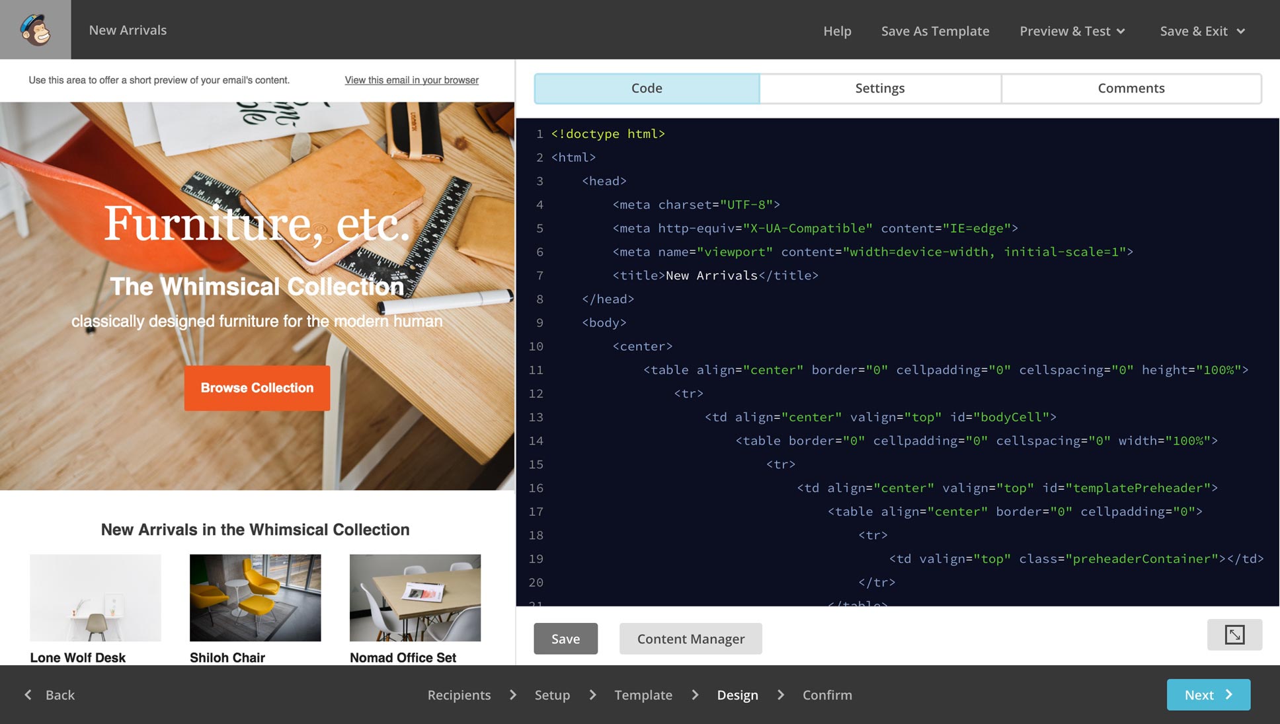Click the Shiloh Chair label
The height and width of the screenshot is (724, 1280).
227,658
